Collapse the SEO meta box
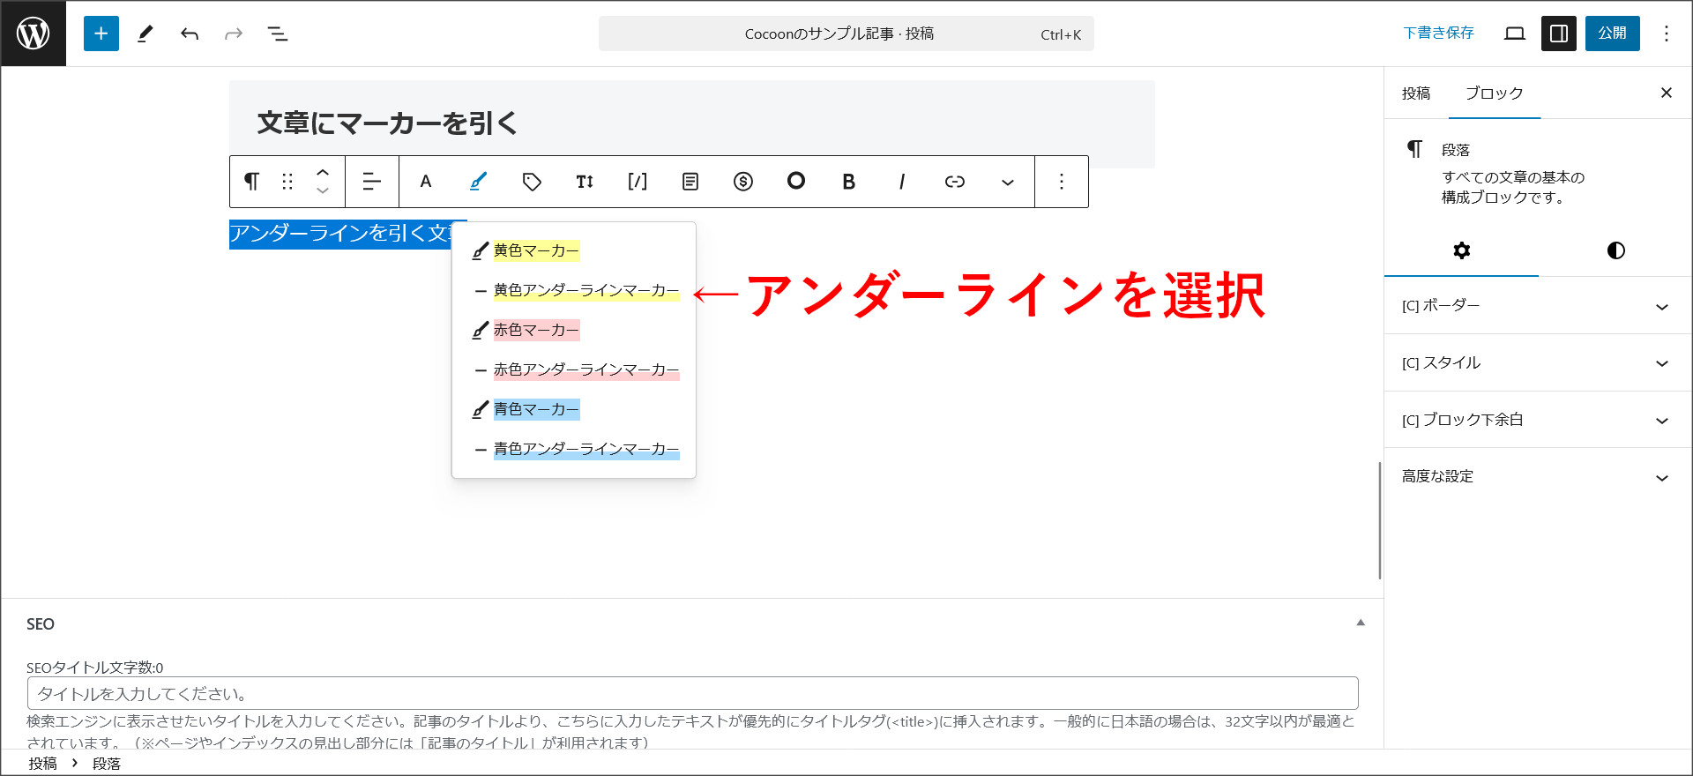This screenshot has height=776, width=1693. point(1361,623)
